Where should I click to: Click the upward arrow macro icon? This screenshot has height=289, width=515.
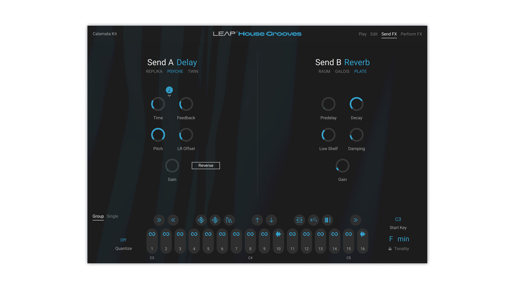click(x=257, y=220)
